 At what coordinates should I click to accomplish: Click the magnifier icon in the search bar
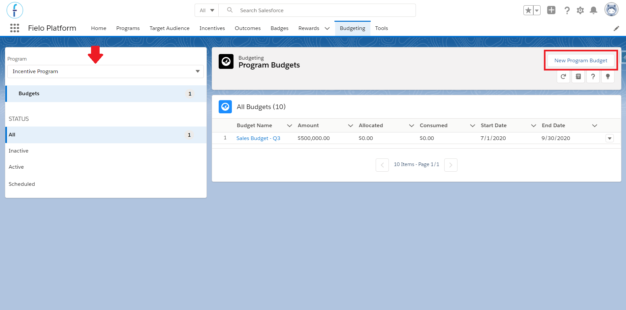point(230,10)
